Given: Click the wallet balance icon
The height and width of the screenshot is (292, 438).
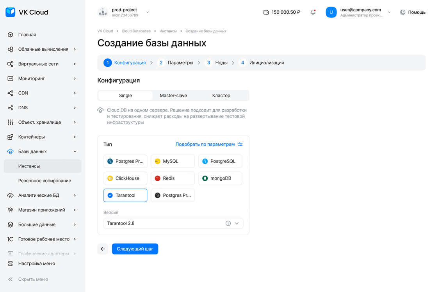Looking at the screenshot, I should pyautogui.click(x=266, y=12).
